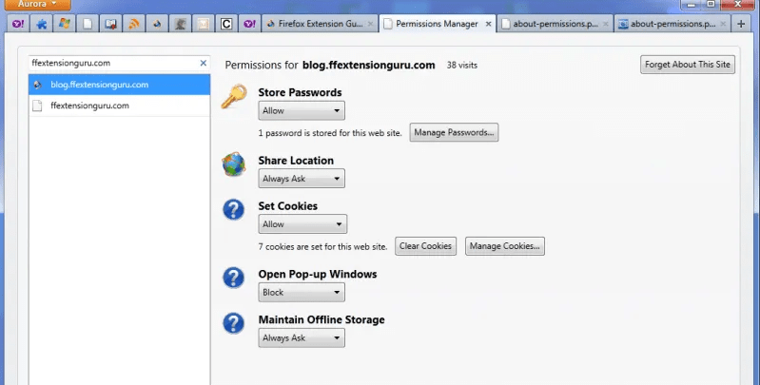This screenshot has width=760, height=385.
Task: Click the question mark icon beside Set Cookies
Action: click(x=234, y=210)
